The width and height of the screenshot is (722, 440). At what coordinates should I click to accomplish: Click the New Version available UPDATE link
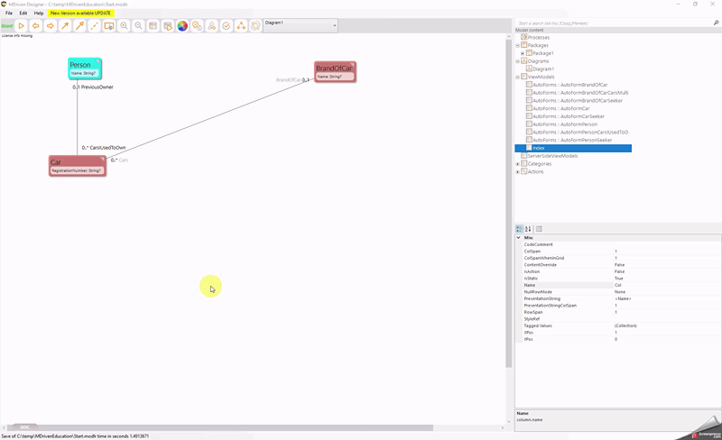pyautogui.click(x=81, y=14)
